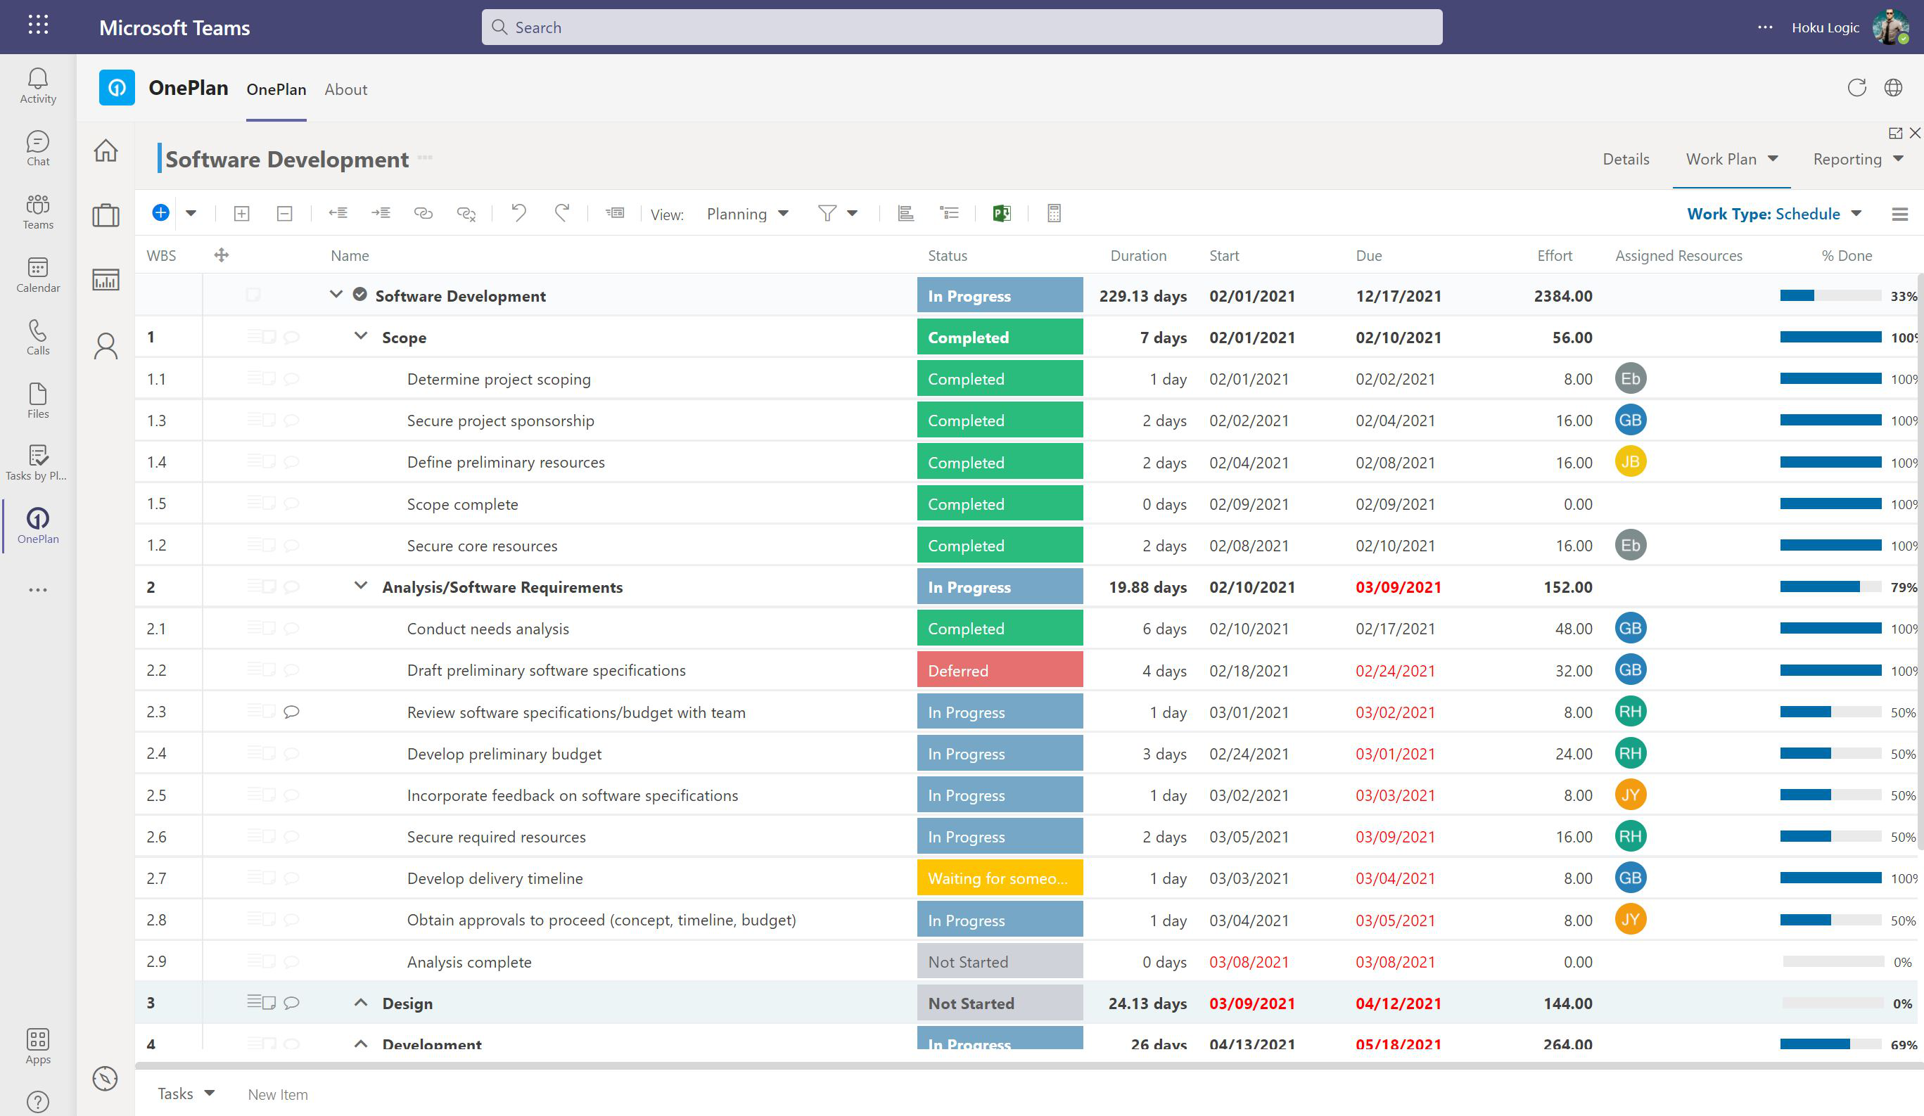Open the Details tab

pos(1626,159)
